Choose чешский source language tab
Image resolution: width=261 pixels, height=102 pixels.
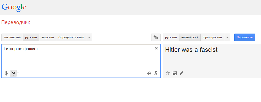48,37
